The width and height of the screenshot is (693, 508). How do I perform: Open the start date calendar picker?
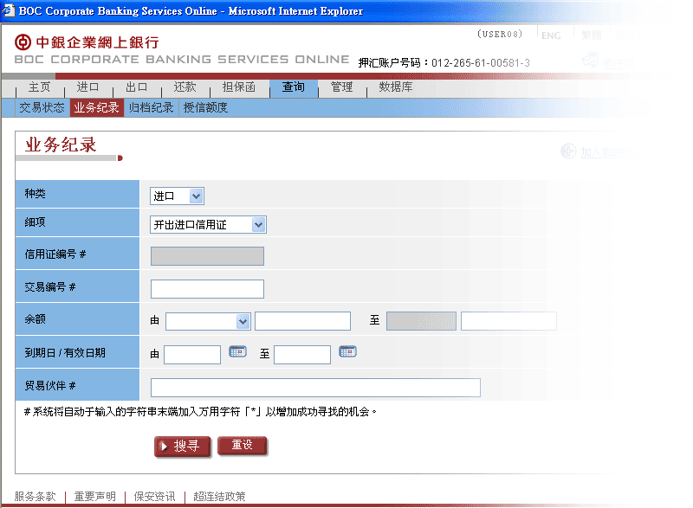click(x=237, y=352)
